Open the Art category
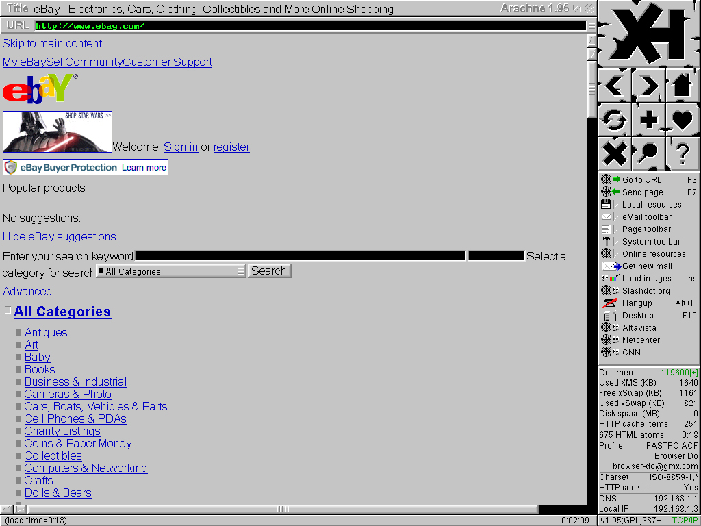 tap(31, 345)
